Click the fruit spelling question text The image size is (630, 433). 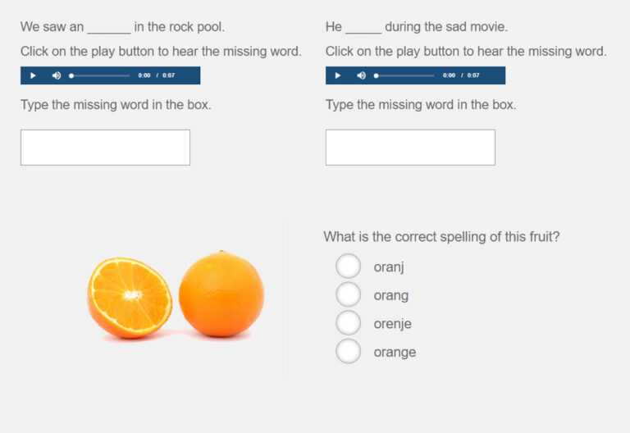[x=441, y=237]
